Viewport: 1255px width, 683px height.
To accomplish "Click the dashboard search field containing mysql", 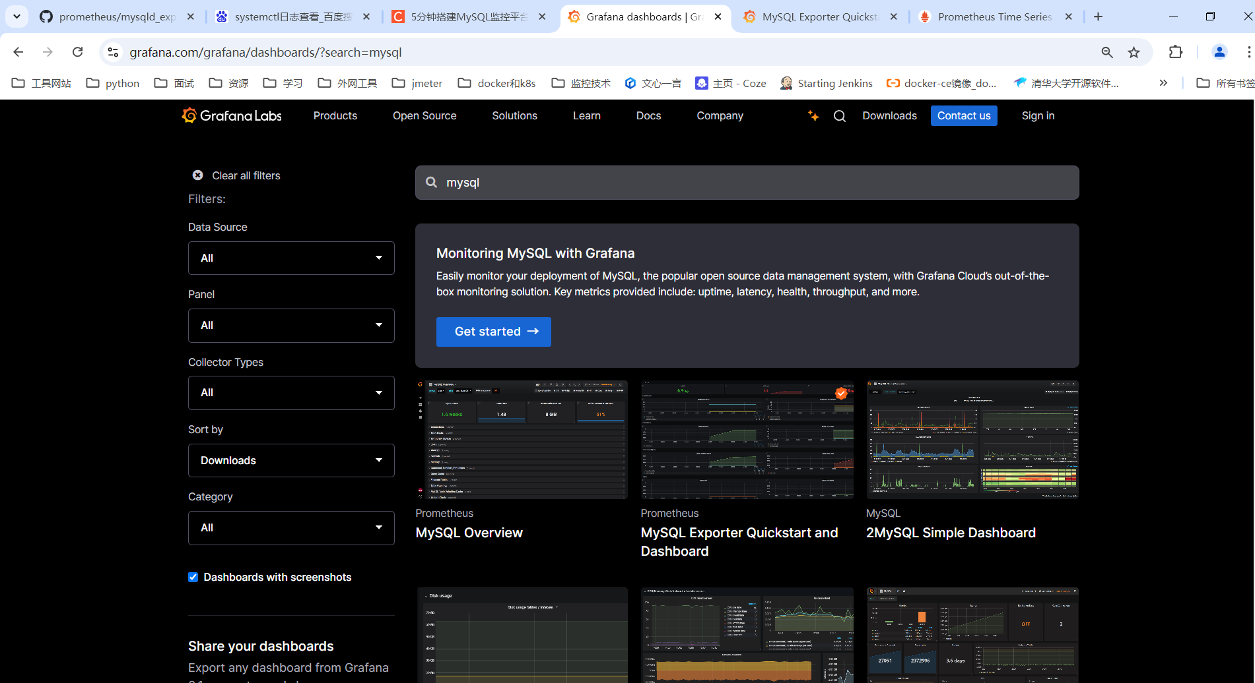I will pyautogui.click(x=747, y=183).
